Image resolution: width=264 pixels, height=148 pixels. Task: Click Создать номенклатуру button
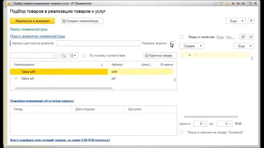pos(82,21)
